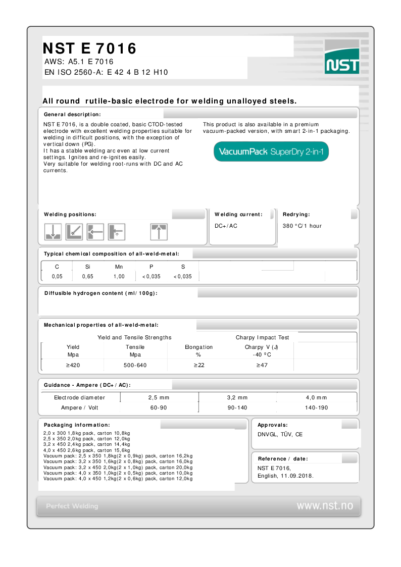Image resolution: width=401 pixels, height=567 pixels.
Task: Click the phosphorus value <0,035
Action: [151, 277]
